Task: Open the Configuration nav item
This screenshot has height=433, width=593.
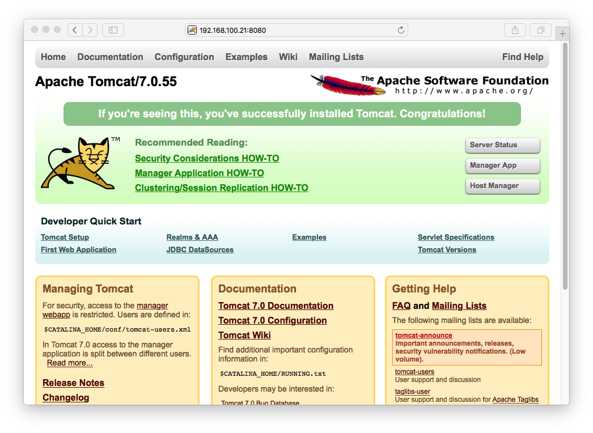Action: [x=184, y=57]
